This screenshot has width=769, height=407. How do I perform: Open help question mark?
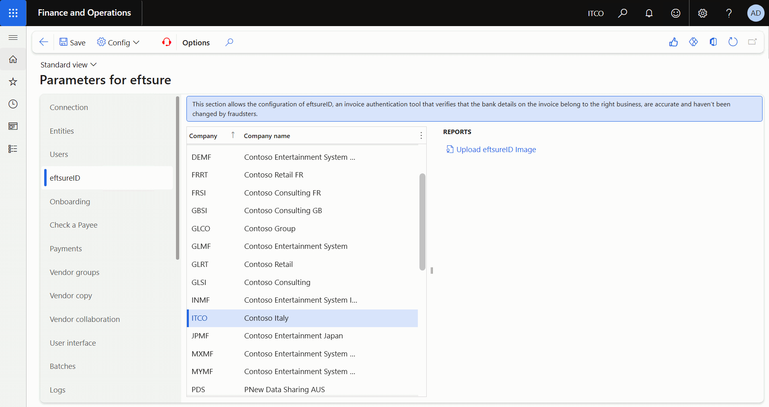(x=729, y=13)
